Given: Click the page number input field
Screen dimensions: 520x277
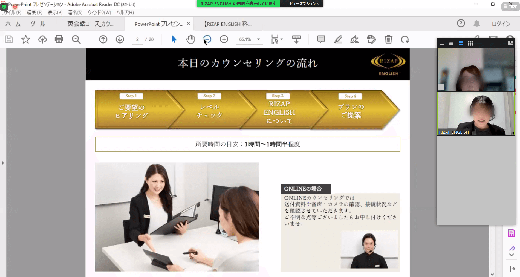Looking at the screenshot, I should tap(137, 39).
